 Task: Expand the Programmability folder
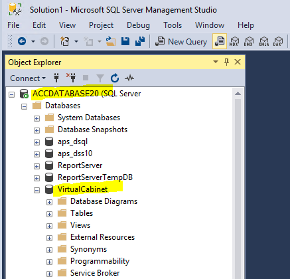coord(49,262)
